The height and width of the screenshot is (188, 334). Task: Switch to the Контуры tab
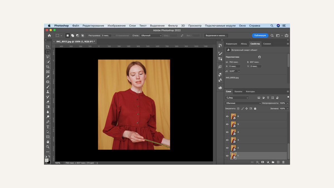tap(250, 91)
